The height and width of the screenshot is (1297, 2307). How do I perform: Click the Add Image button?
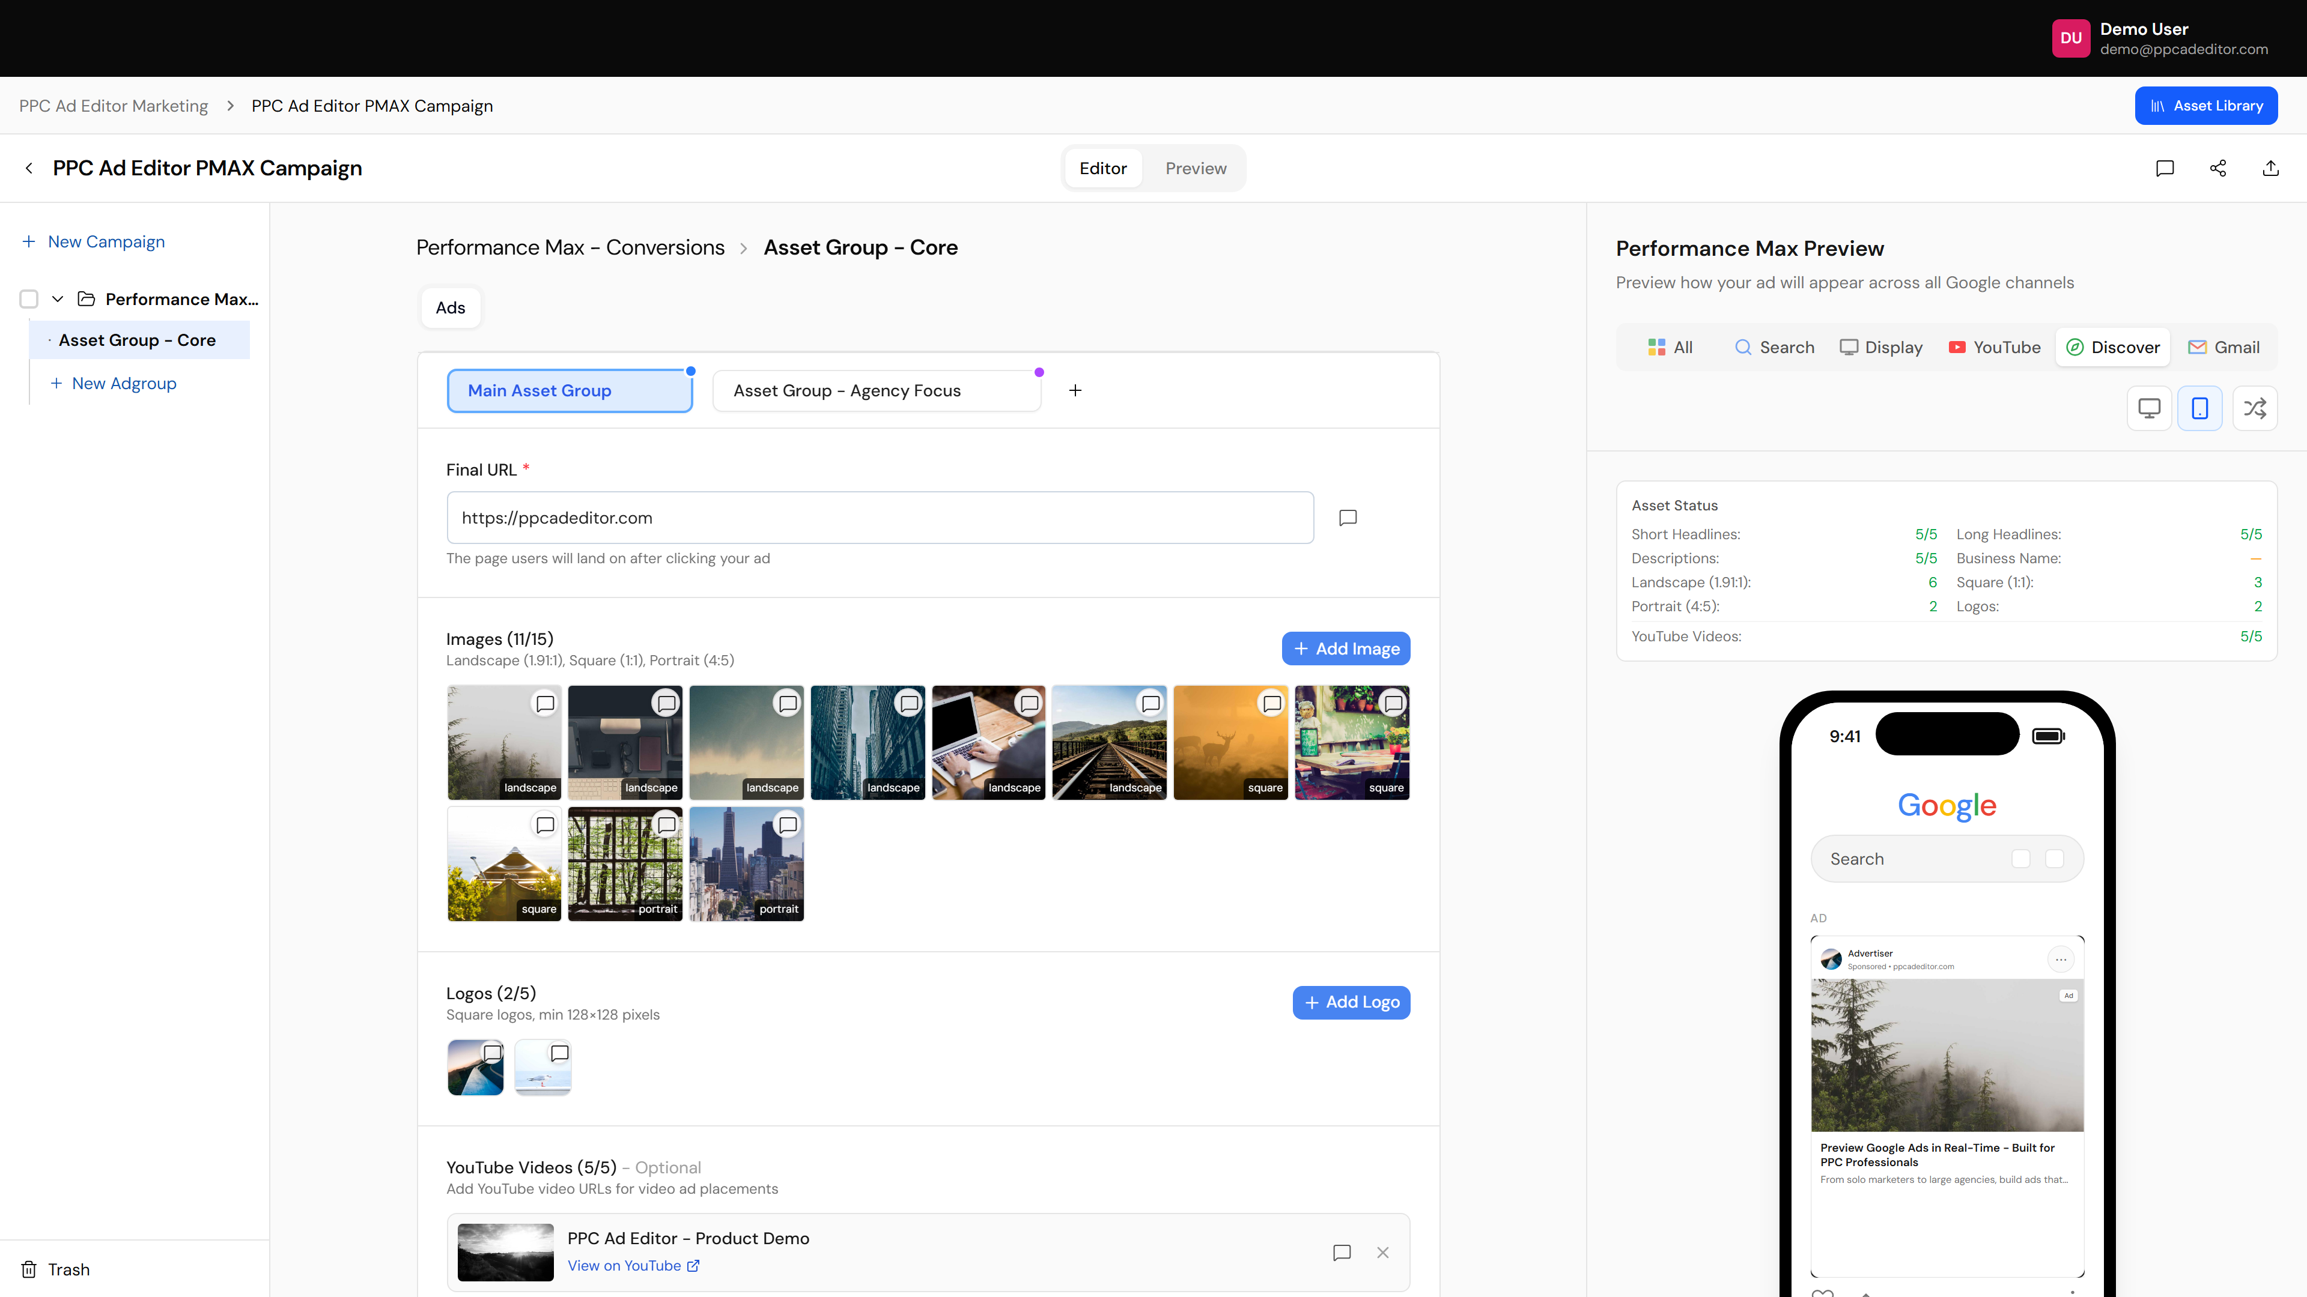coord(1346,649)
